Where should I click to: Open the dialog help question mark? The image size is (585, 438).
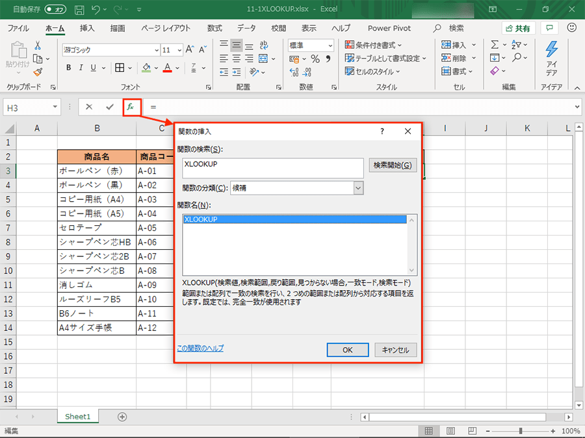click(x=382, y=131)
